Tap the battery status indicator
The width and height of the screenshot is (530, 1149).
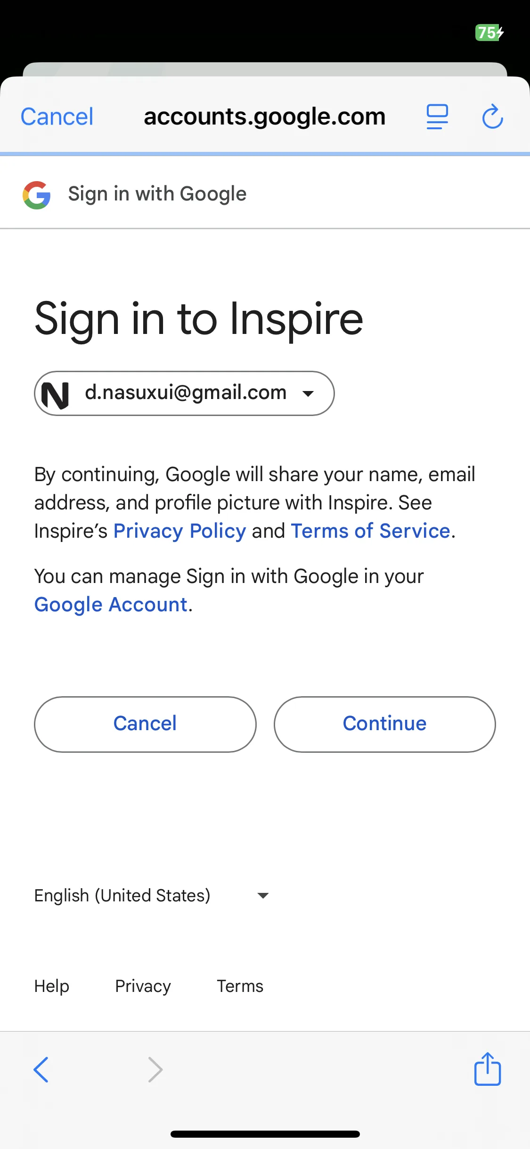[x=489, y=33]
